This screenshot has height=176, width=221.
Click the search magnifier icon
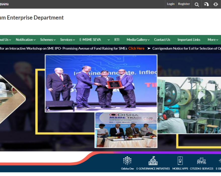pos(197,4)
